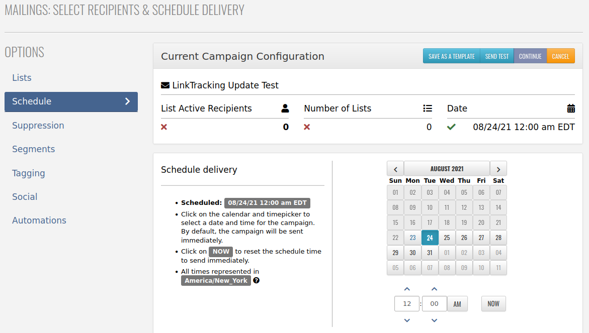Open the Suppression options page
This screenshot has width=589, height=333.
[38, 126]
